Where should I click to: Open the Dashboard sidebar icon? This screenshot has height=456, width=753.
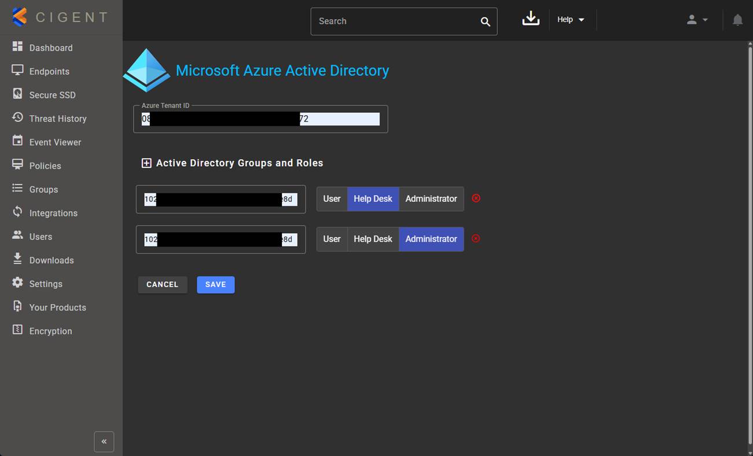tap(17, 47)
